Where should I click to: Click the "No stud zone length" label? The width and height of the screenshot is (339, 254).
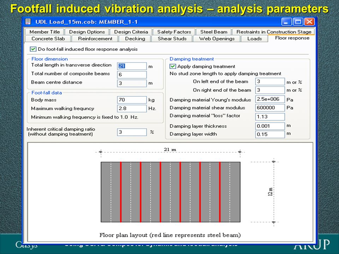[x=225, y=74]
